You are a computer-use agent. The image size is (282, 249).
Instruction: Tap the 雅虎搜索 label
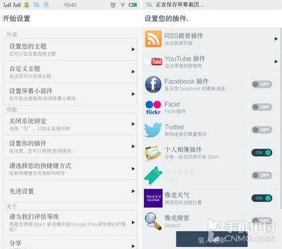[x=176, y=218]
